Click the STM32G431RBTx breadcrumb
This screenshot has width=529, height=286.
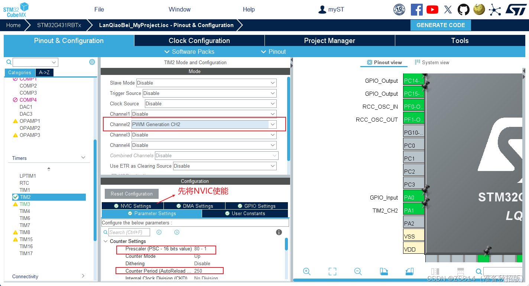pyautogui.click(x=59, y=25)
